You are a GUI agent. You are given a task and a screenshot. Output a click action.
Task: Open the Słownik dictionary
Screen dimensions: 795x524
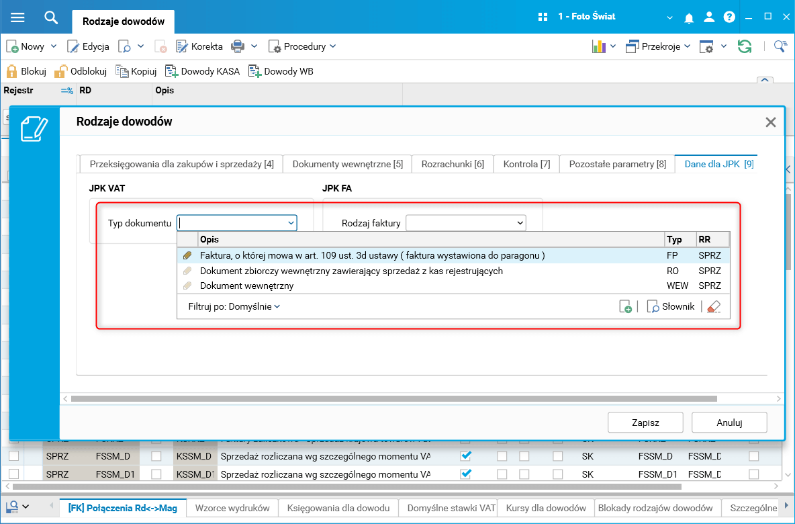[x=670, y=306]
